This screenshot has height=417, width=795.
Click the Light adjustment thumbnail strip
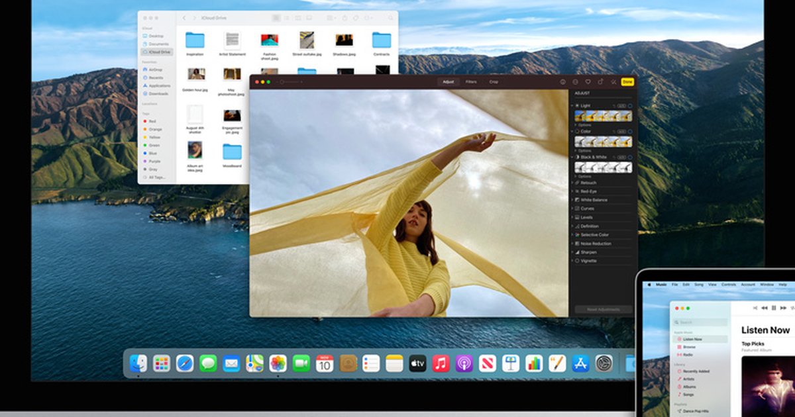click(603, 116)
